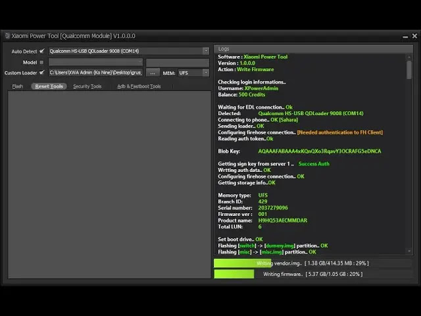Click the Action Write Firmware log line

(x=245, y=69)
